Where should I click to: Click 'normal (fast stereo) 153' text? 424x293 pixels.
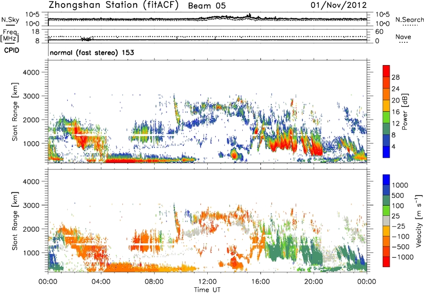pos(92,52)
